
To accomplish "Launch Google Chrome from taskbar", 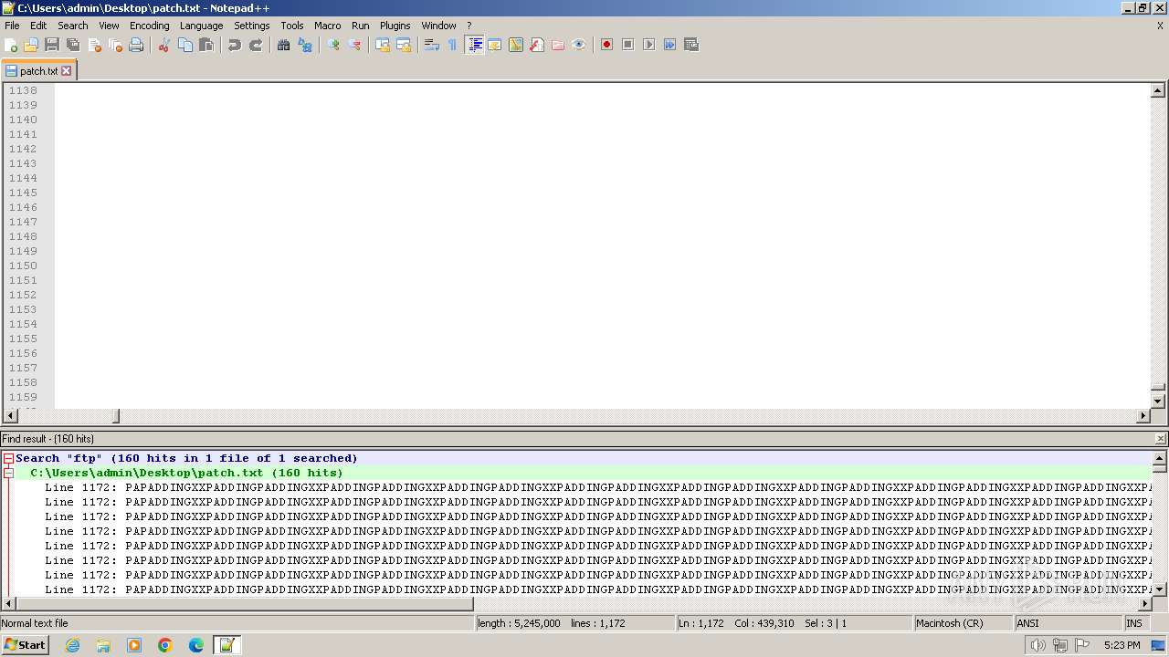I will click(165, 645).
